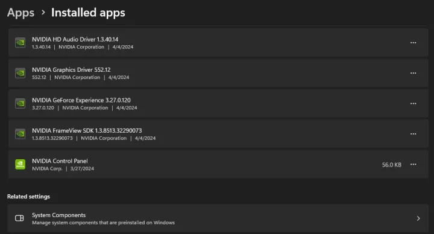Image resolution: width=434 pixels, height=234 pixels.
Task: Click 'Manage system components that are preinstalled' description
Action: click(x=103, y=223)
